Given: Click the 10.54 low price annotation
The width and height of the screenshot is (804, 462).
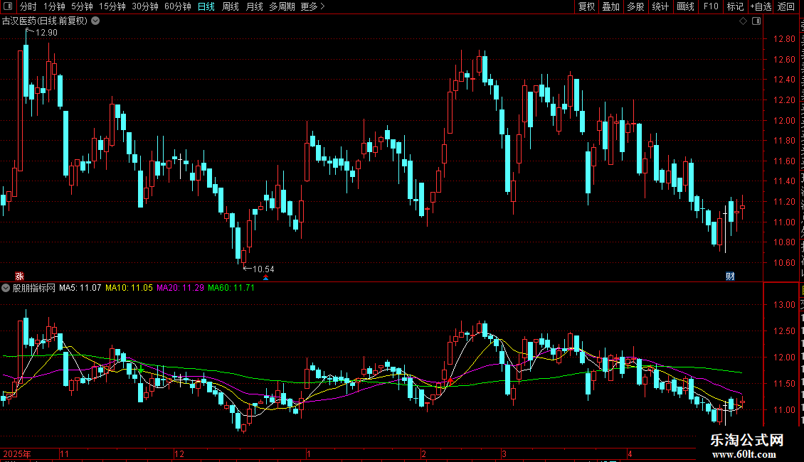Looking at the screenshot, I should (x=263, y=269).
